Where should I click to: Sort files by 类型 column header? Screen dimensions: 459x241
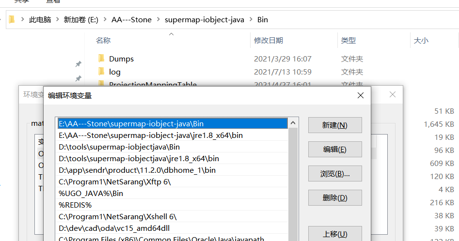348,40
